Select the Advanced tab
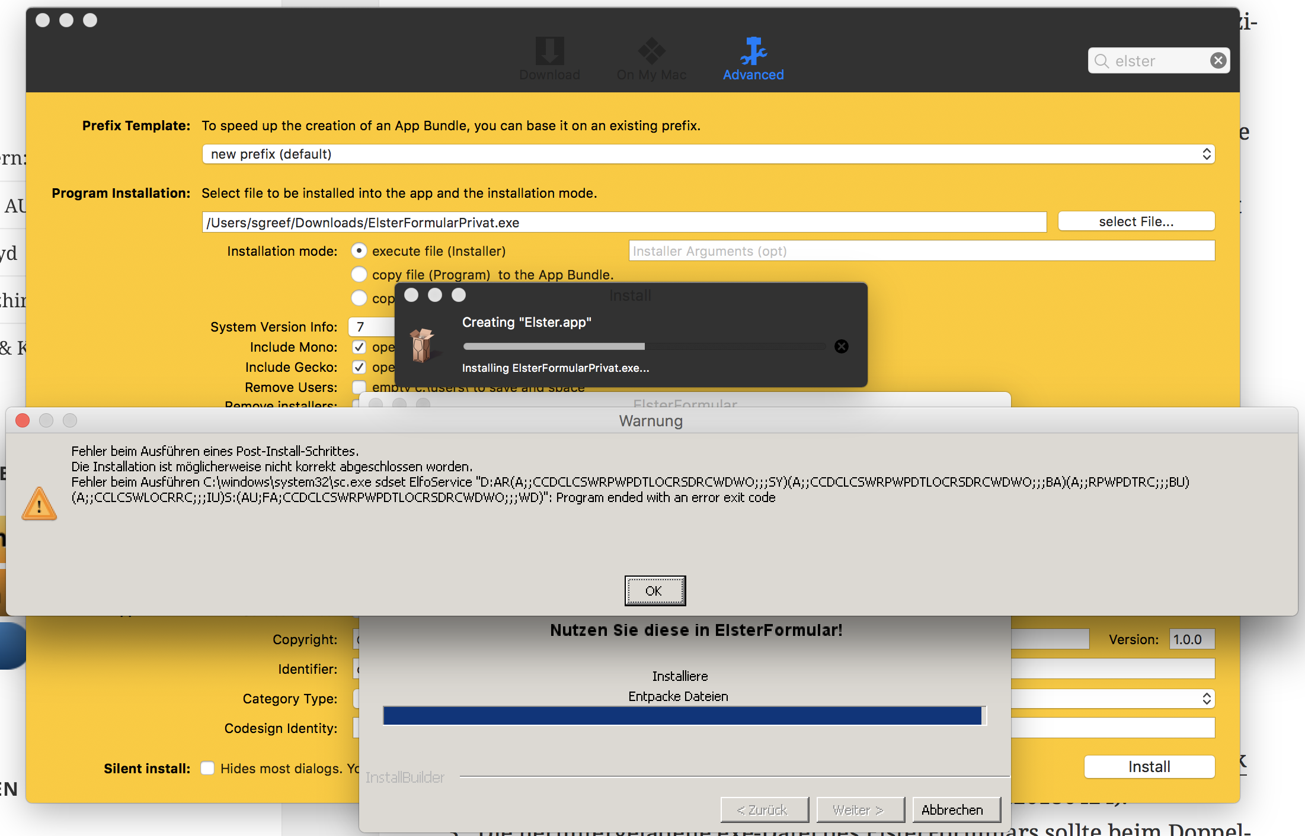Viewport: 1305px width, 836px height. click(753, 59)
